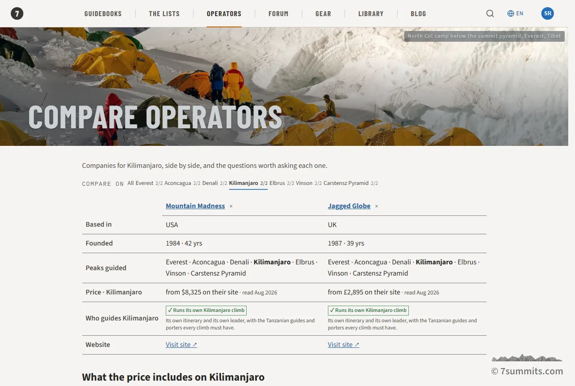Screen dimensions: 575x386
Task: Visit the Mountain Madness website link
Action: tap(181, 345)
